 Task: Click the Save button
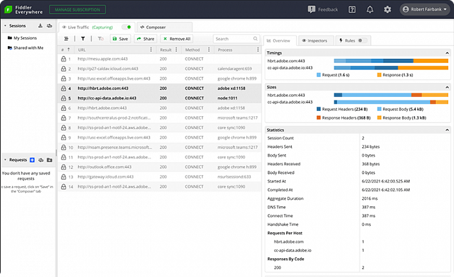120,39
